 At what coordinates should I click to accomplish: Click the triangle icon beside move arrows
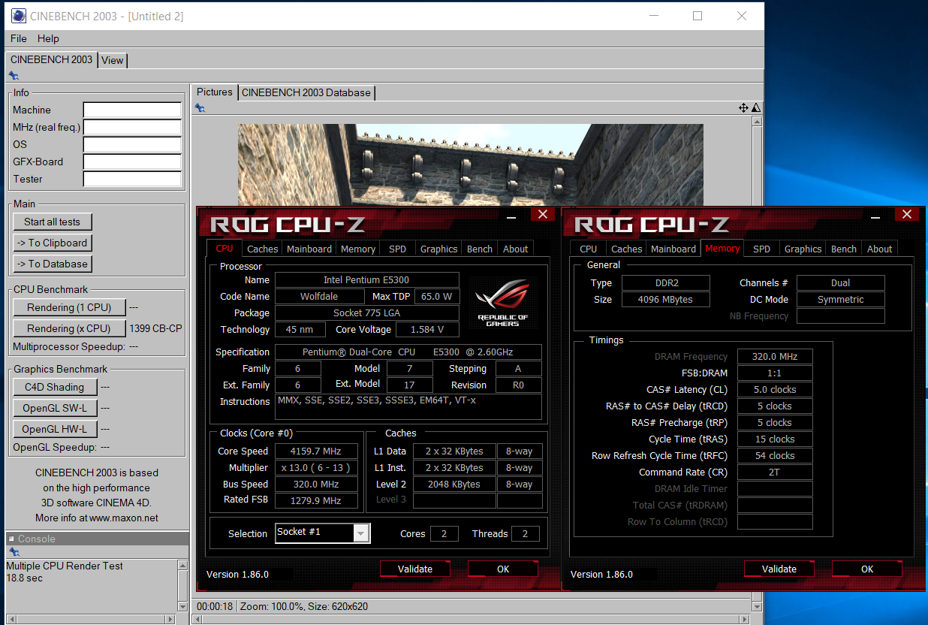pos(755,108)
